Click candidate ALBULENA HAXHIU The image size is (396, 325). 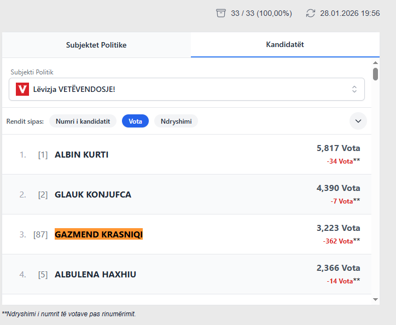click(x=95, y=275)
